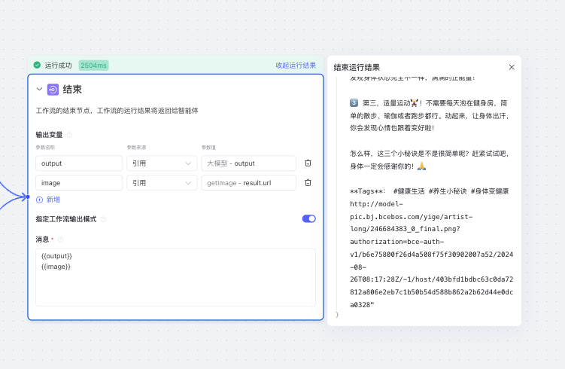Toggle off 指定工作流输出模式 switch

[x=308, y=218]
